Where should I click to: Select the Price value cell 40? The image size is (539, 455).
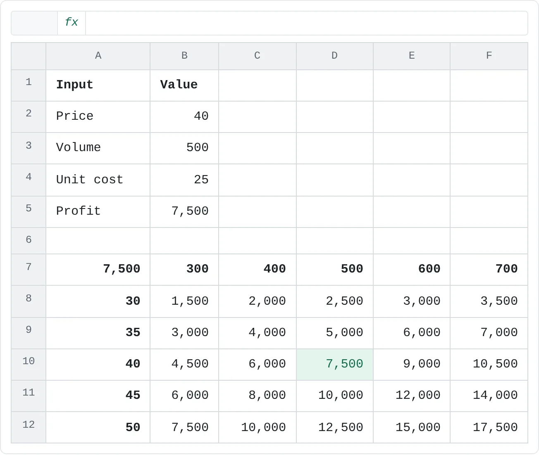pos(184,117)
